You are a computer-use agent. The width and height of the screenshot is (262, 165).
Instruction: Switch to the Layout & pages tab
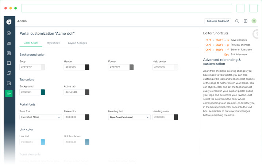point(77,43)
